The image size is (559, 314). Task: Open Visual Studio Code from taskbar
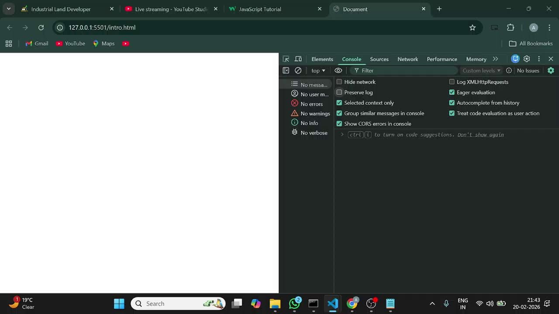(x=333, y=304)
